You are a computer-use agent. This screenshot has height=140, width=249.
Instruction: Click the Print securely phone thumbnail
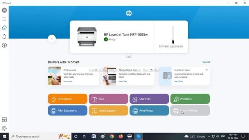coord(54,76)
